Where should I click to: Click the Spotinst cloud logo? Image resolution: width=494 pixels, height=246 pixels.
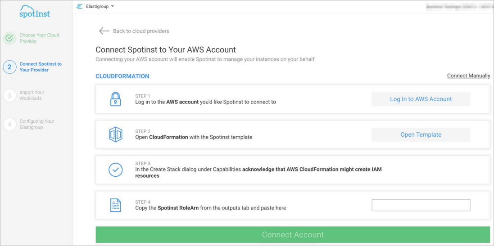pyautogui.click(x=35, y=11)
